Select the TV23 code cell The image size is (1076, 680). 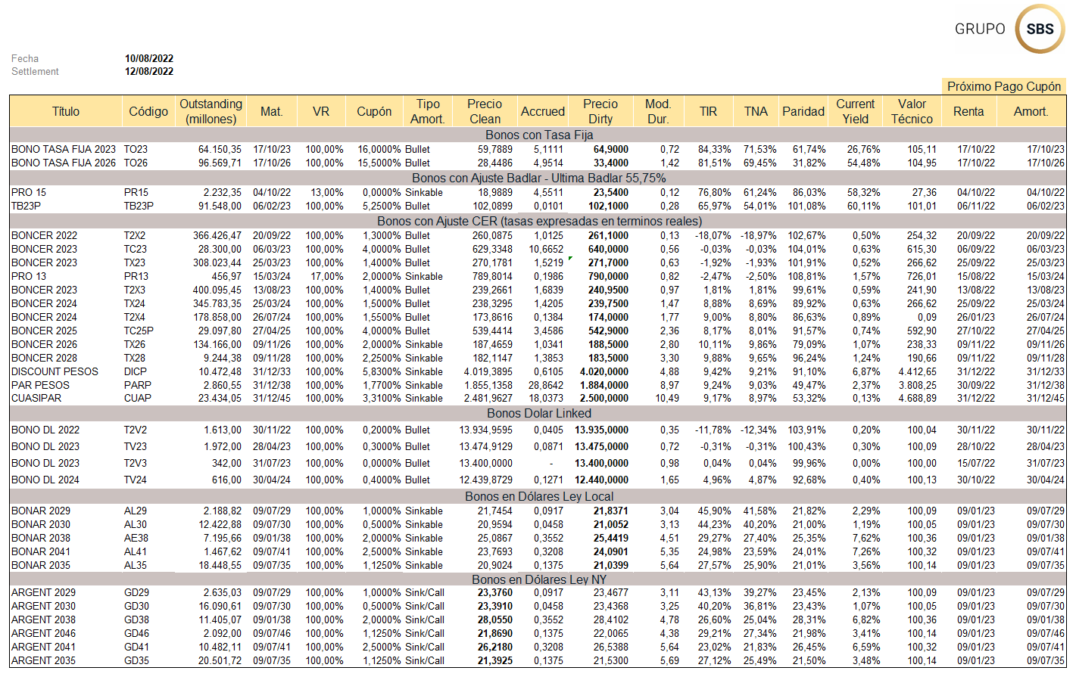(136, 446)
